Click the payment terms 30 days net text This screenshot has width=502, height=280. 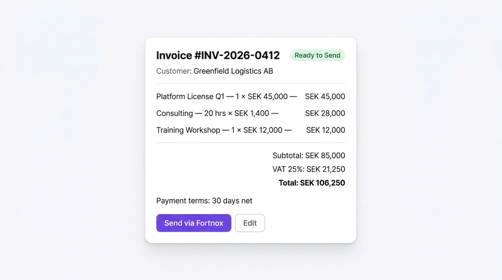204,201
